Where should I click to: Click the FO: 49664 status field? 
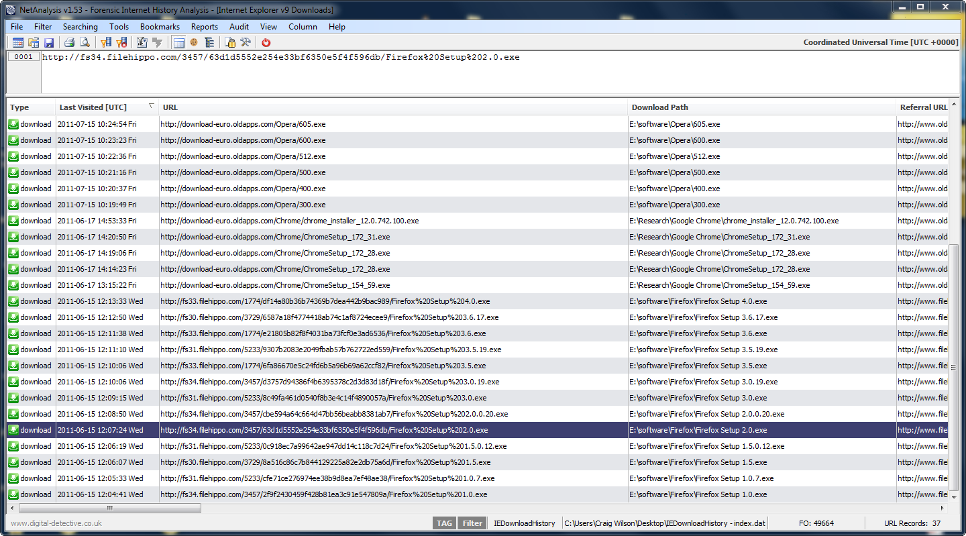pyautogui.click(x=816, y=523)
